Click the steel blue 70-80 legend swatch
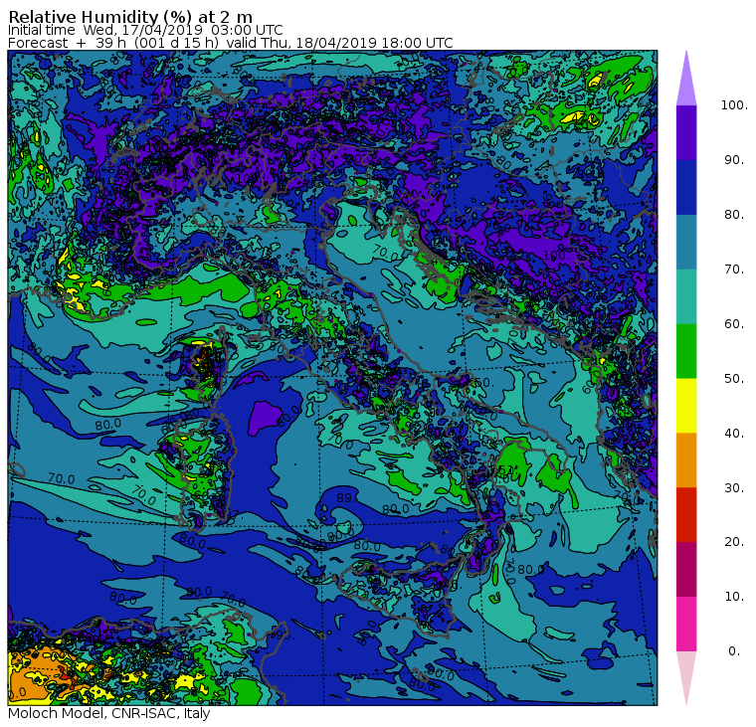This screenshot has height=727, width=756. point(686,242)
